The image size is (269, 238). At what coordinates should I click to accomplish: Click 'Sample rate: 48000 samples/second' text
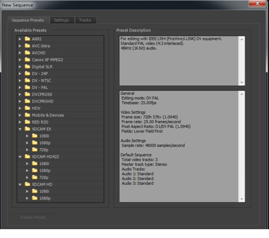click(153, 145)
